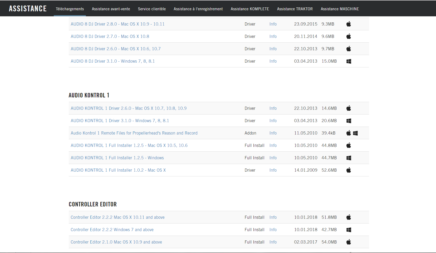View Info for AUDIO KONTROL 1 Driver 2.6.0
Image resolution: width=436 pixels, height=253 pixels.
tap(273, 108)
